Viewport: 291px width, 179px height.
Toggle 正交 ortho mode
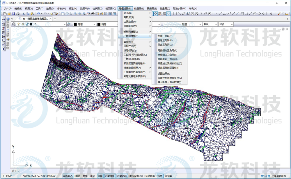pos(93,176)
